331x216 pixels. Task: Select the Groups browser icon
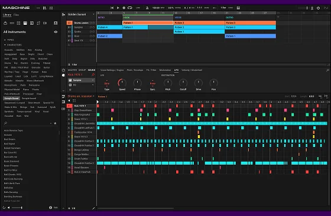12,23
